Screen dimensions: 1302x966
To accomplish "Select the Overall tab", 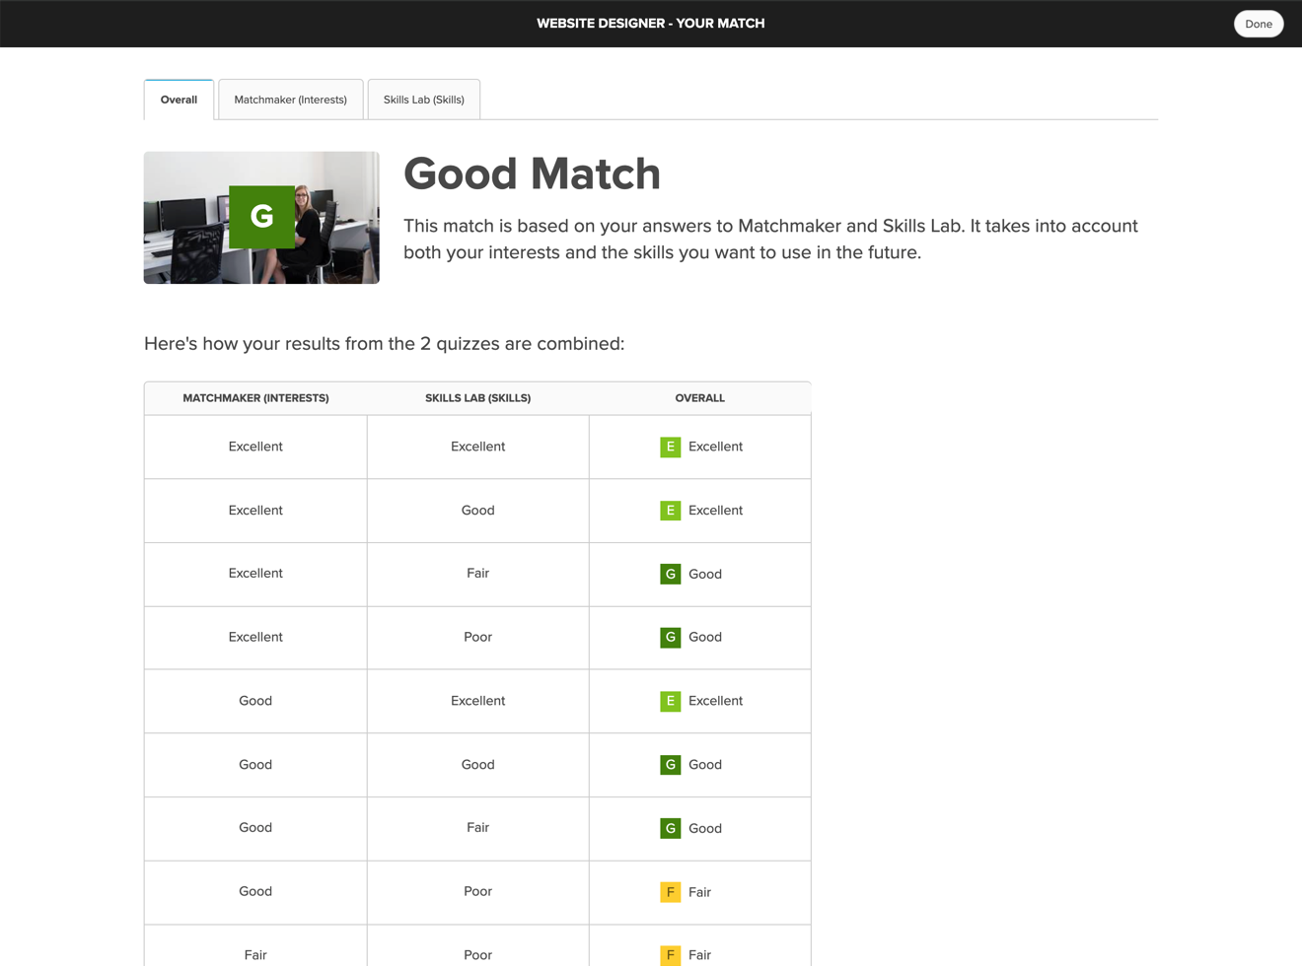I will (x=178, y=100).
